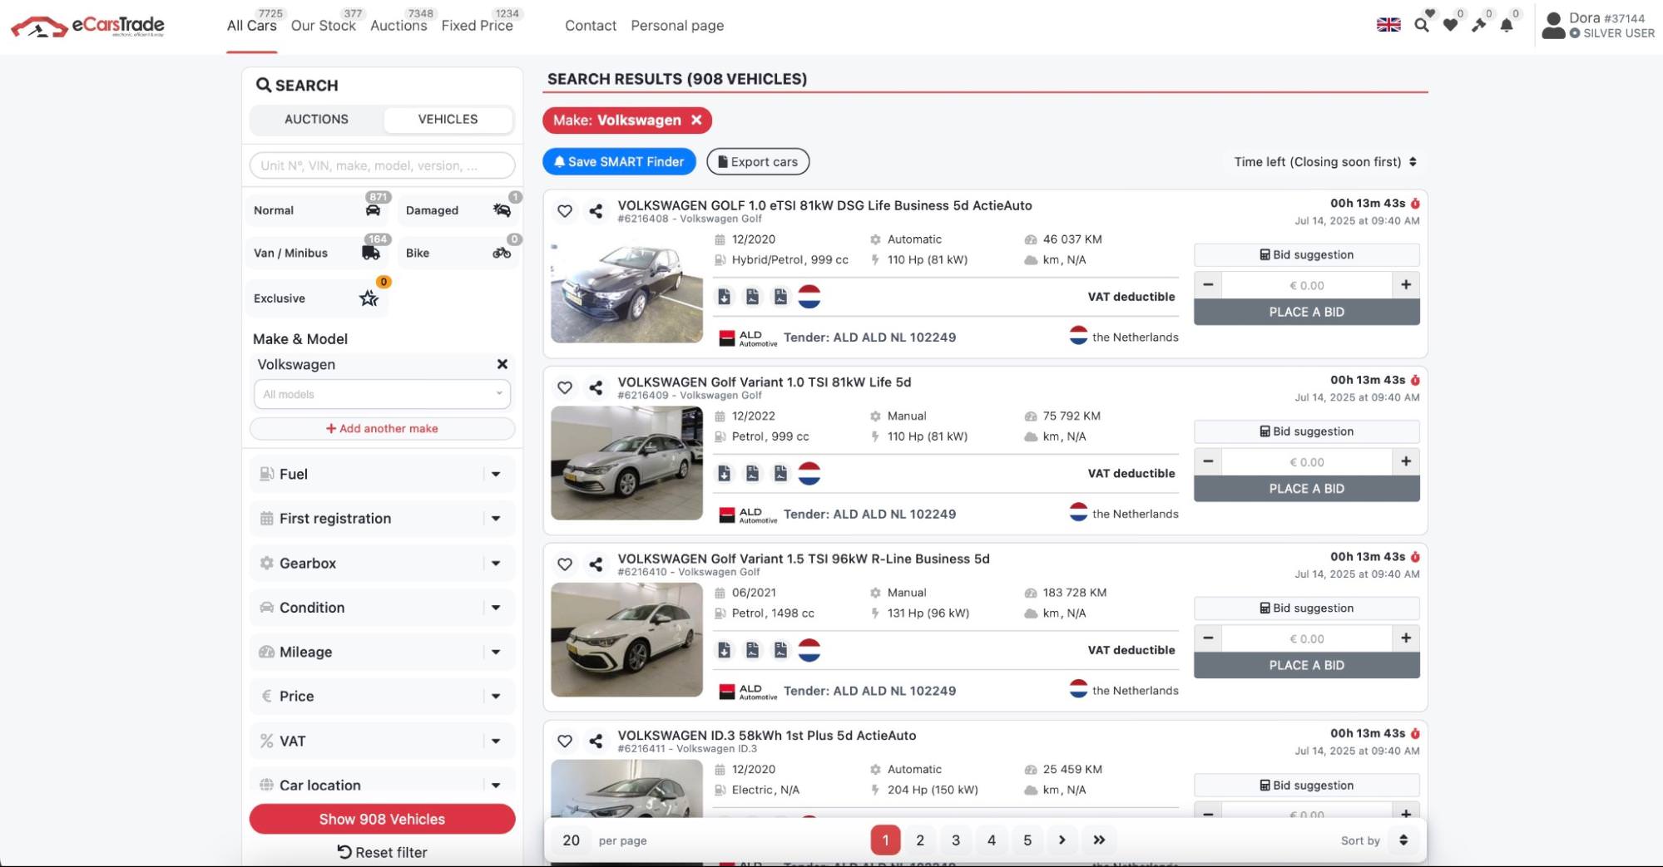Screen dimensions: 1663x867
Task: Share the ID.3 58kWh listing
Action: pos(596,741)
